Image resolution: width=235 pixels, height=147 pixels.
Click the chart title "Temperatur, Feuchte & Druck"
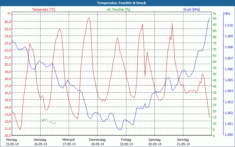pyautogui.click(x=117, y=3)
